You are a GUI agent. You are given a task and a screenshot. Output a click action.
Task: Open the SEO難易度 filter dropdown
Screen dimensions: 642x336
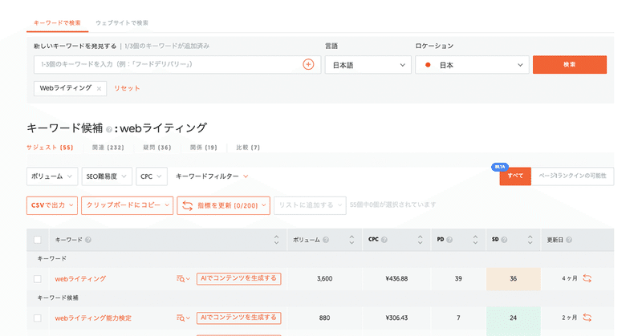(x=107, y=176)
